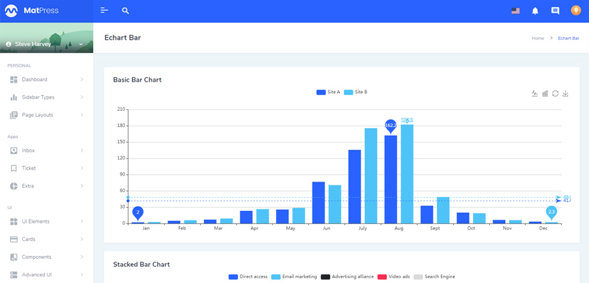Click save chart as image icon
Screen dimensions: 589x283
point(566,94)
